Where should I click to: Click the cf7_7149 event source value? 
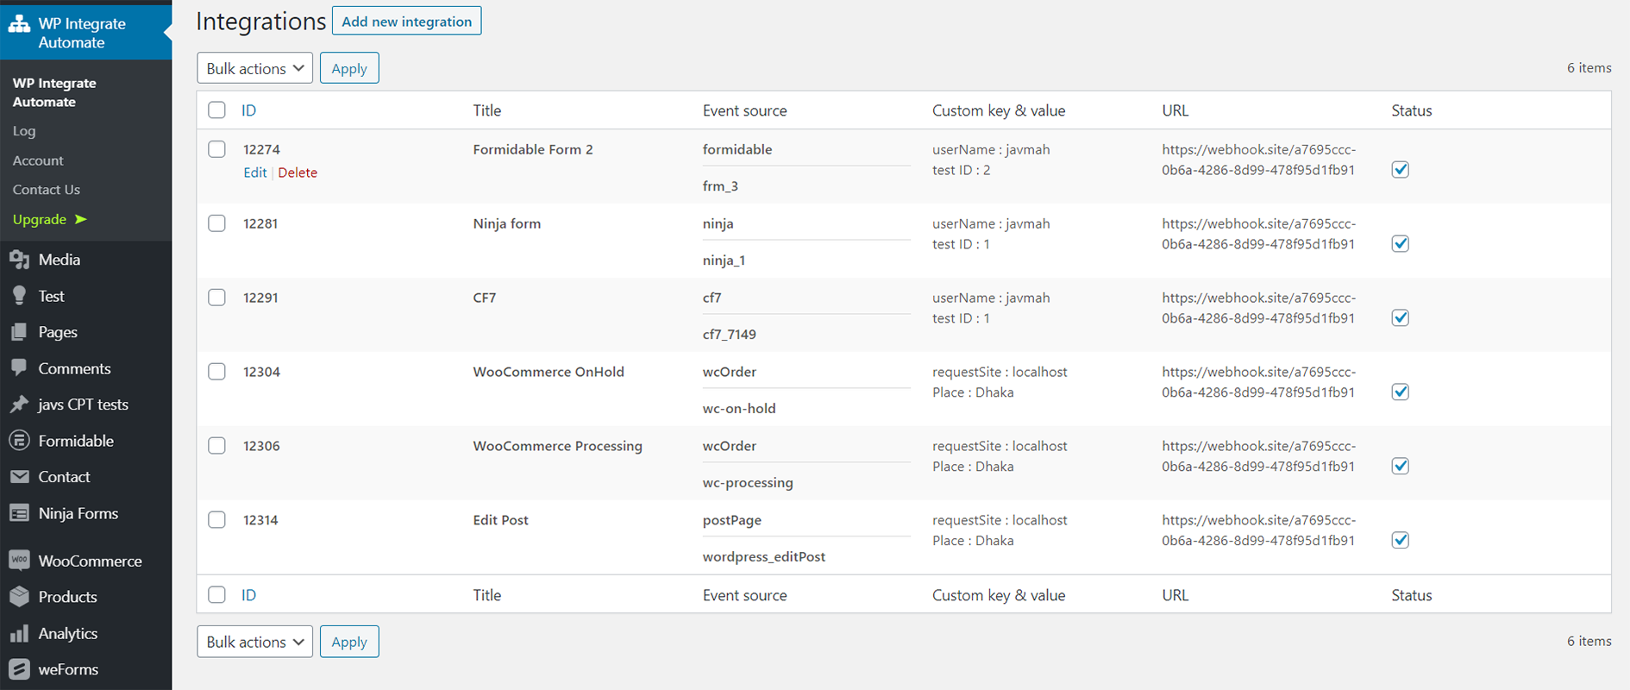point(730,334)
